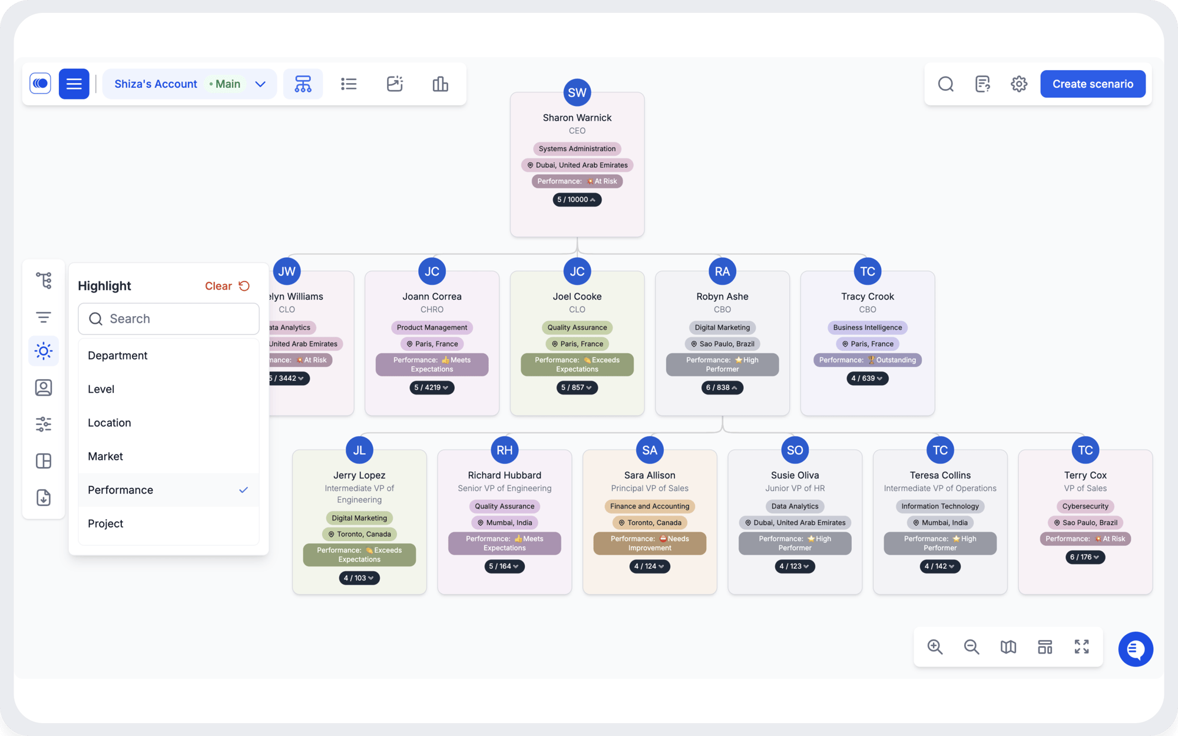The width and height of the screenshot is (1178, 736).
Task: Collapse Sharon Warnick's 5 / 10000 reports
Action: (577, 200)
